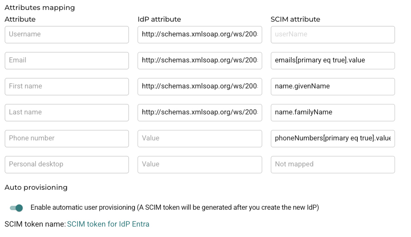Screen dimensions: 411x237
Task: Edit the name.givenName SCIM field
Action: click(x=333, y=87)
